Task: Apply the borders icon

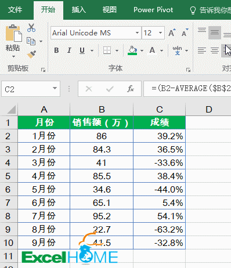Action: [x=107, y=50]
